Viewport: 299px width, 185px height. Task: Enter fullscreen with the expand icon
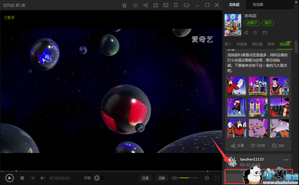point(217,178)
